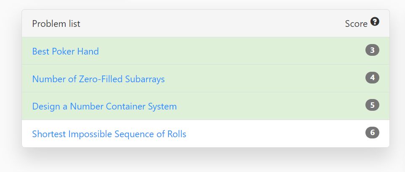The width and height of the screenshot is (405, 172).
Task: Select the green Number Container System row background
Action: click(x=205, y=106)
